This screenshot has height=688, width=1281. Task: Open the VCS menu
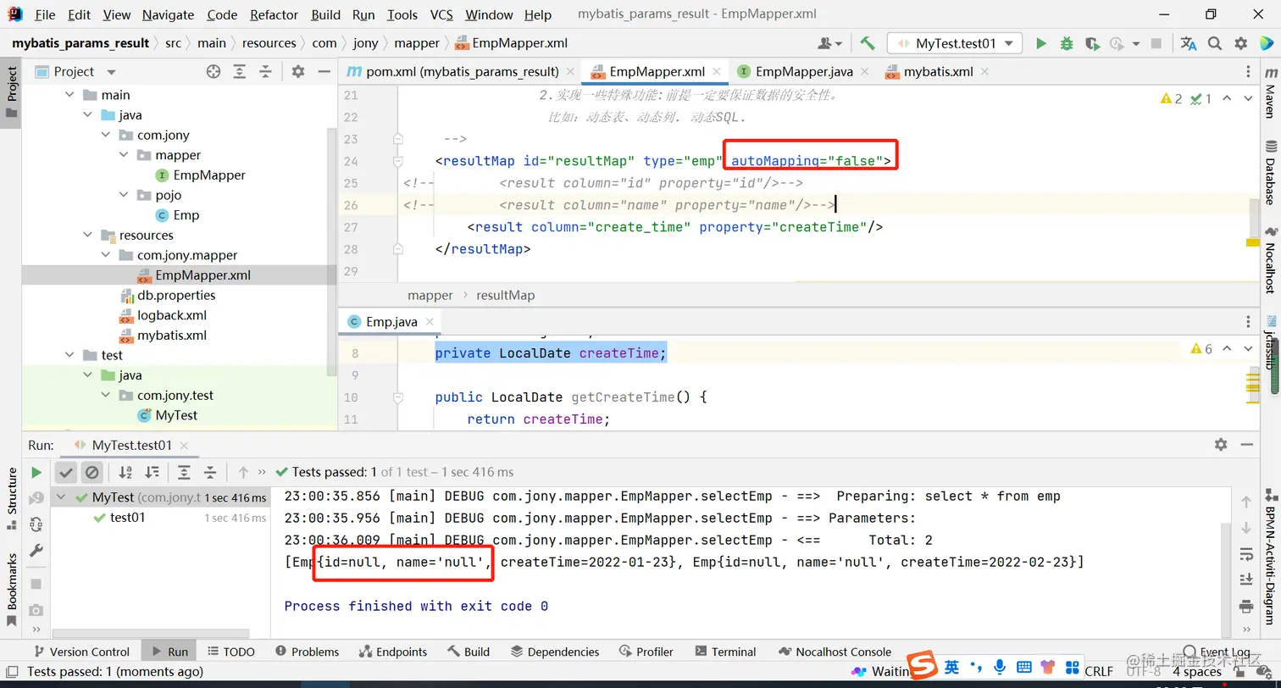(441, 14)
